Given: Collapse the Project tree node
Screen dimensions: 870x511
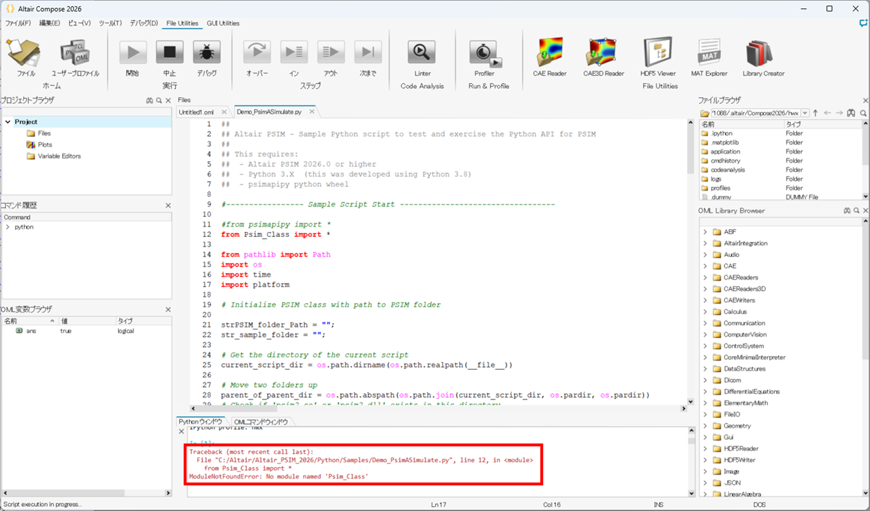Looking at the screenshot, I should [x=8, y=122].
